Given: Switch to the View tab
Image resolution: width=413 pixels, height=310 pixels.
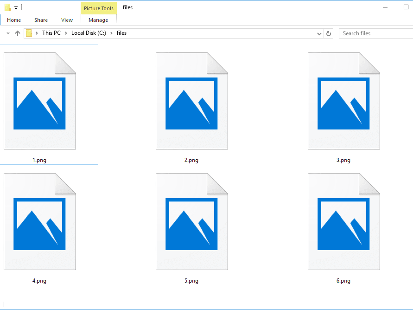Looking at the screenshot, I should pyautogui.click(x=67, y=20).
